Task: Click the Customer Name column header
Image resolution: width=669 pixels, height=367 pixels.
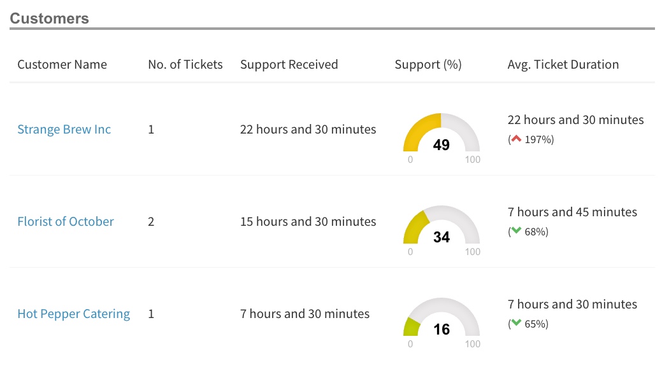Action: click(x=62, y=64)
